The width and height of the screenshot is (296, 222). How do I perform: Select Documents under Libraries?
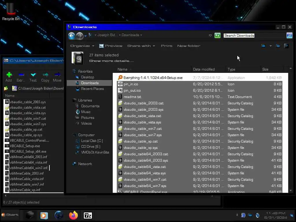click(90, 106)
